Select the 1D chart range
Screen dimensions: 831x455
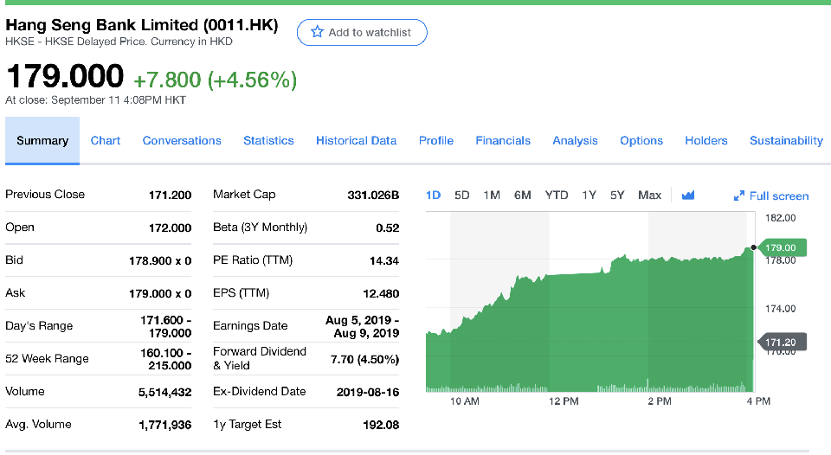coord(434,195)
